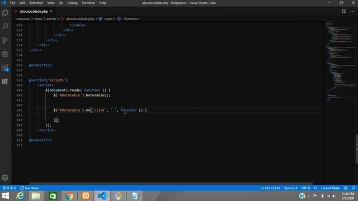
Task: Click the DataTable() call on line 142
Action: click(x=98, y=95)
